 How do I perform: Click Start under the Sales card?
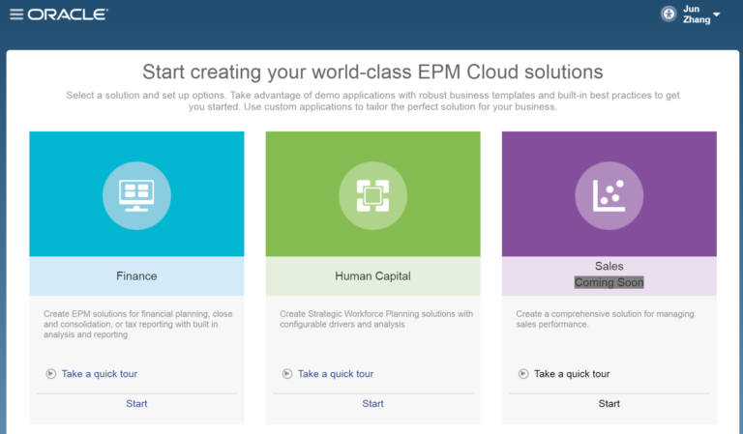[609, 404]
